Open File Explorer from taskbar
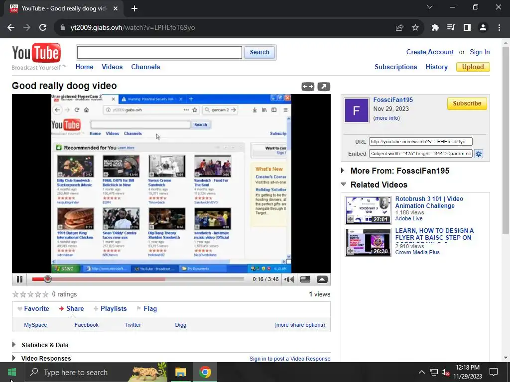 [x=180, y=372]
